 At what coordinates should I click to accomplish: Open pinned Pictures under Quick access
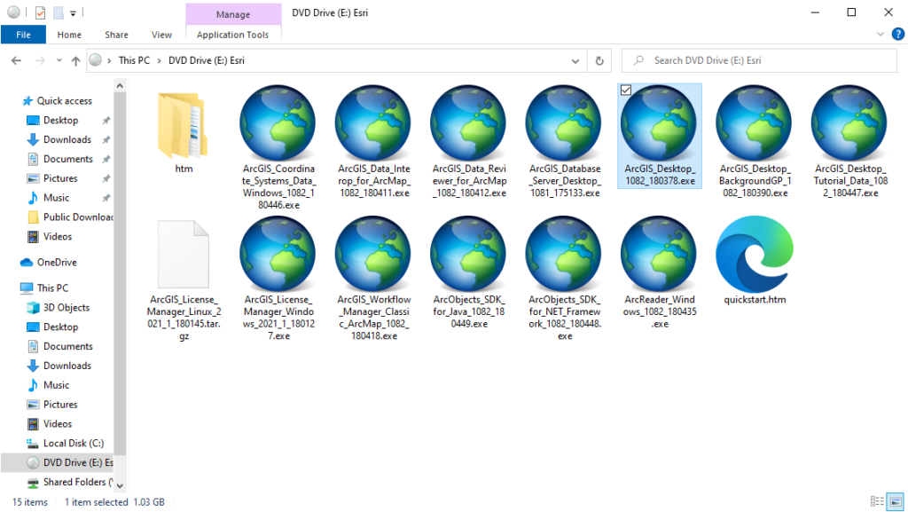pos(60,178)
